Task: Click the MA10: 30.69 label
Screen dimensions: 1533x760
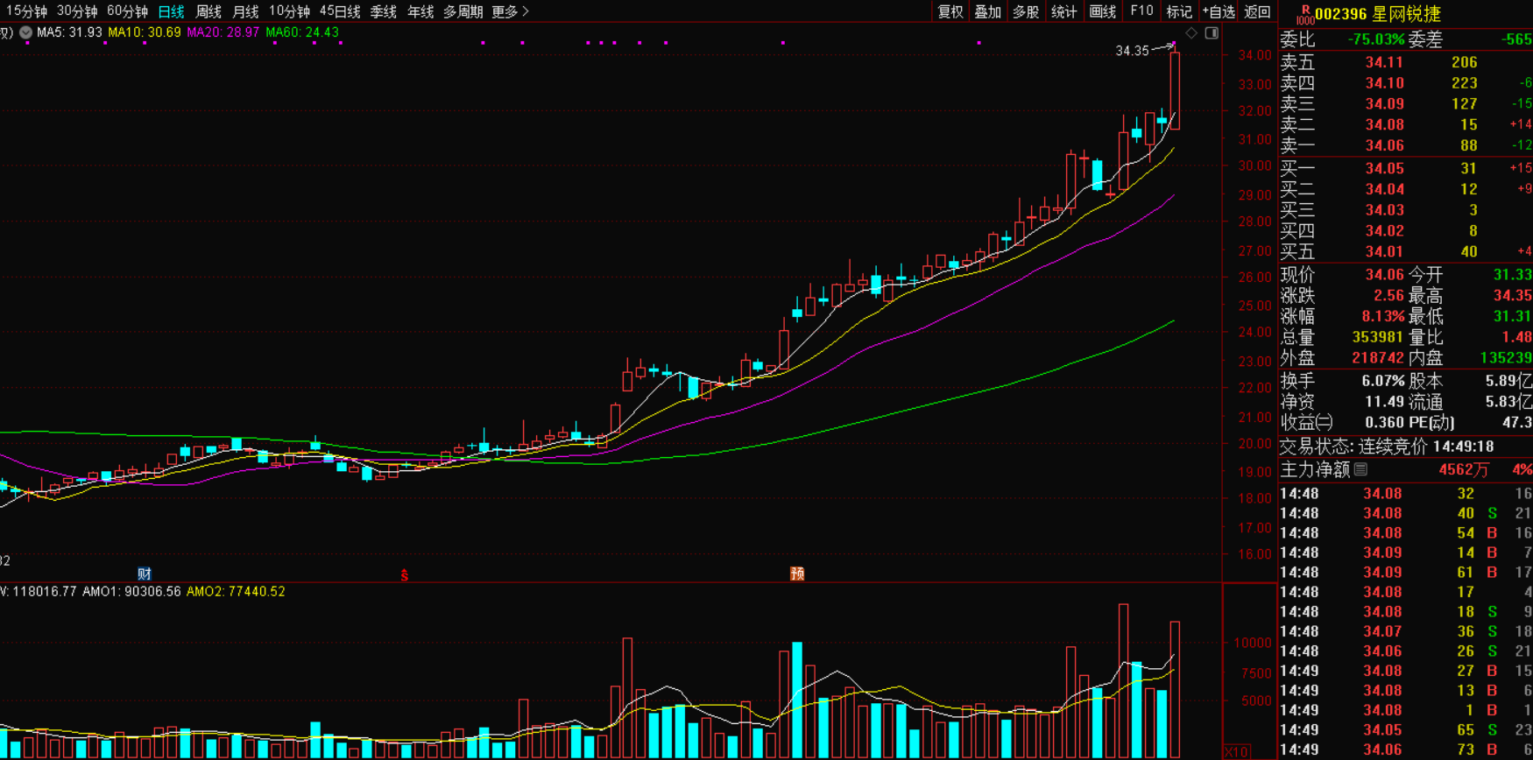Action: point(145,32)
